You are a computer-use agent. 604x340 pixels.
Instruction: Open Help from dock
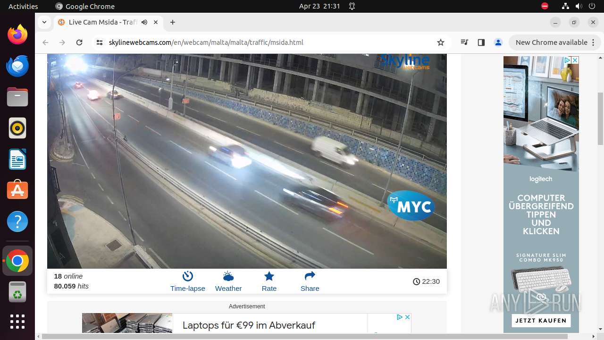17,221
